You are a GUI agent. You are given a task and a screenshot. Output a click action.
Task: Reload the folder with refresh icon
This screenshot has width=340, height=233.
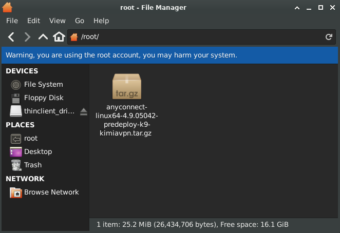click(329, 37)
